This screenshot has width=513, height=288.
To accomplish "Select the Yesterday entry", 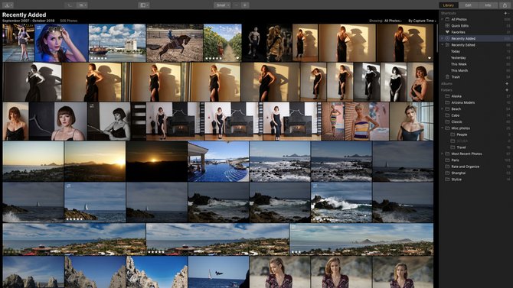I will click(459, 58).
